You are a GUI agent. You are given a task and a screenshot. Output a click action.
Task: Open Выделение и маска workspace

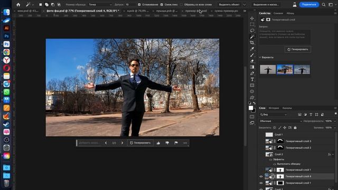point(266,5)
